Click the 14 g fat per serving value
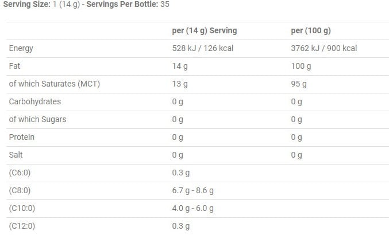 coord(180,66)
